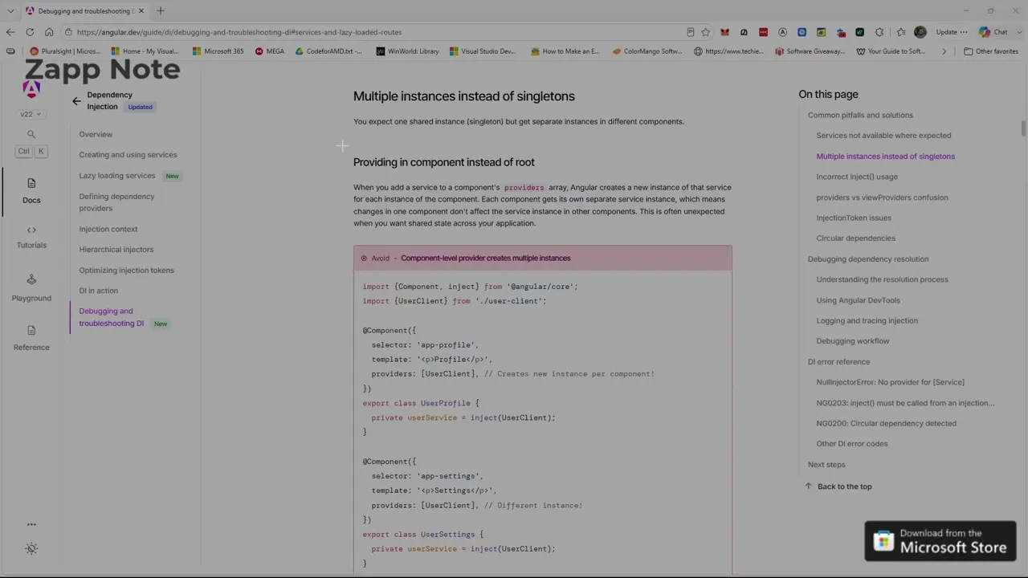1028x578 pixels.
Task: Click the Debugging and troubleshooting browser tab
Action: (84, 11)
